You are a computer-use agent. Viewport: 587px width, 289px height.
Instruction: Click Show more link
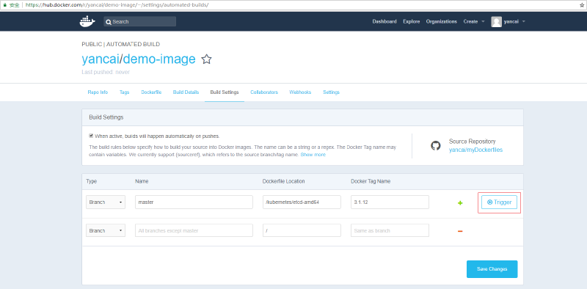313,155
